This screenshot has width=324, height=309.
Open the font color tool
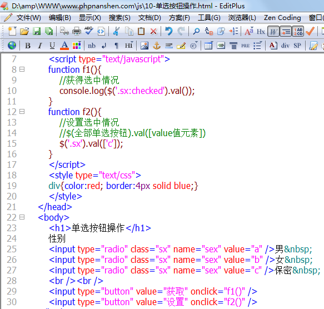point(64,46)
